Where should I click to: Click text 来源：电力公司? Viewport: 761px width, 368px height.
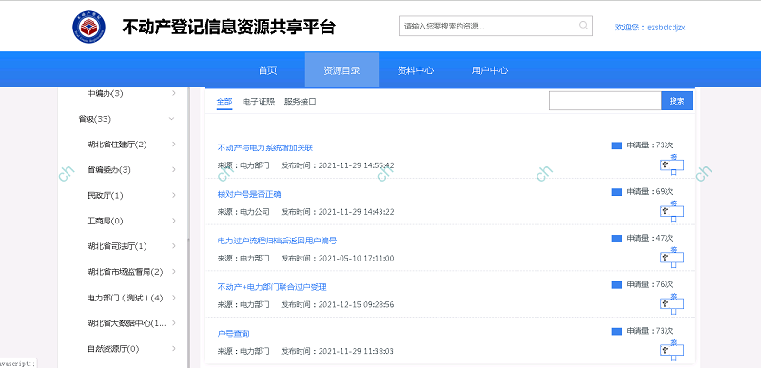(x=244, y=212)
